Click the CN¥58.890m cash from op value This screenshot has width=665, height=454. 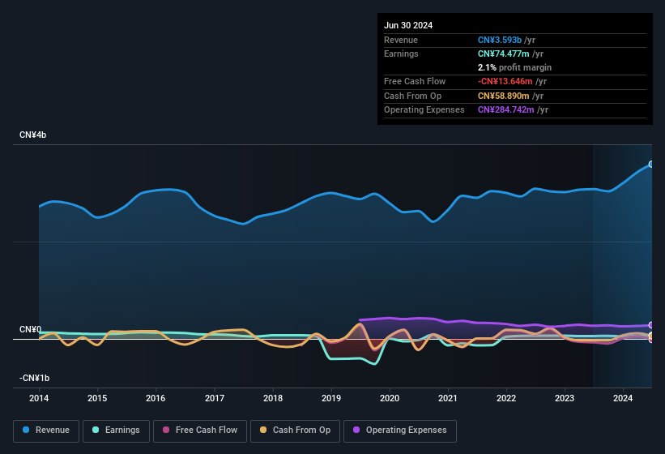click(504, 96)
